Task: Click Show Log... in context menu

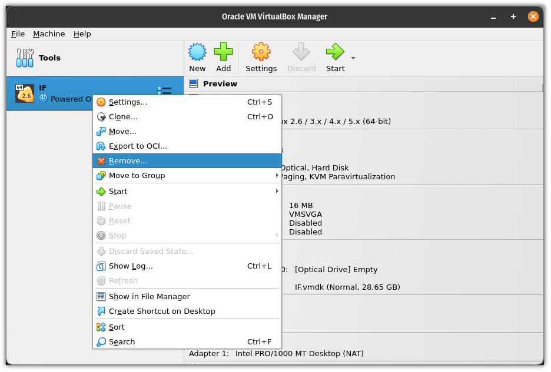Action: [131, 266]
